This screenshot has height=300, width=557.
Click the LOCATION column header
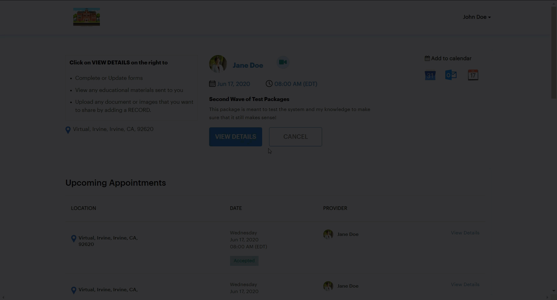(84, 208)
